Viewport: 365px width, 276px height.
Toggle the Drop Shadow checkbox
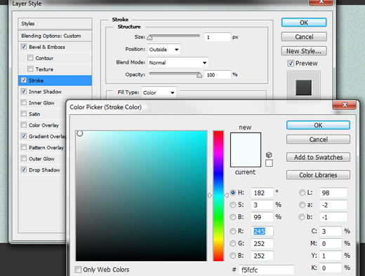[x=24, y=170]
